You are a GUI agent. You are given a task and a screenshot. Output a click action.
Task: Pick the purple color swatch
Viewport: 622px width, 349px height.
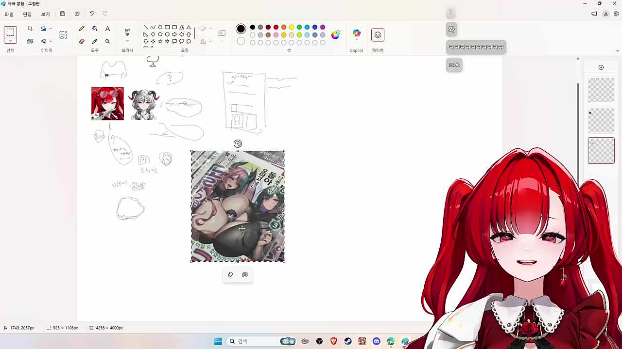[323, 27]
